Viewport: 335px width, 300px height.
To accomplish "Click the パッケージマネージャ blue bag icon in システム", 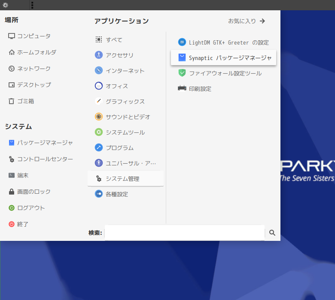I will click(12, 143).
